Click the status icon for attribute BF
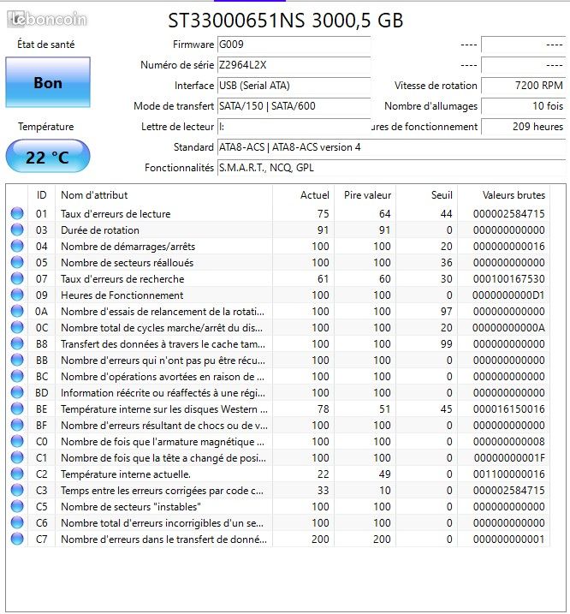This screenshot has width=570, height=614. (x=17, y=425)
